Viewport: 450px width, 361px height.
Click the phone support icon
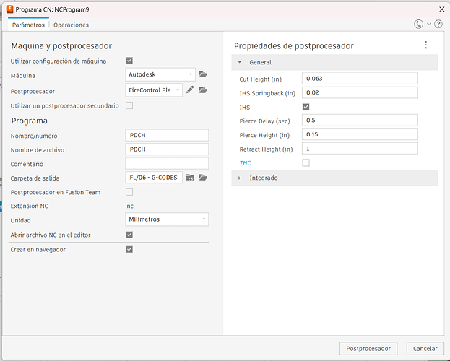[418, 24]
